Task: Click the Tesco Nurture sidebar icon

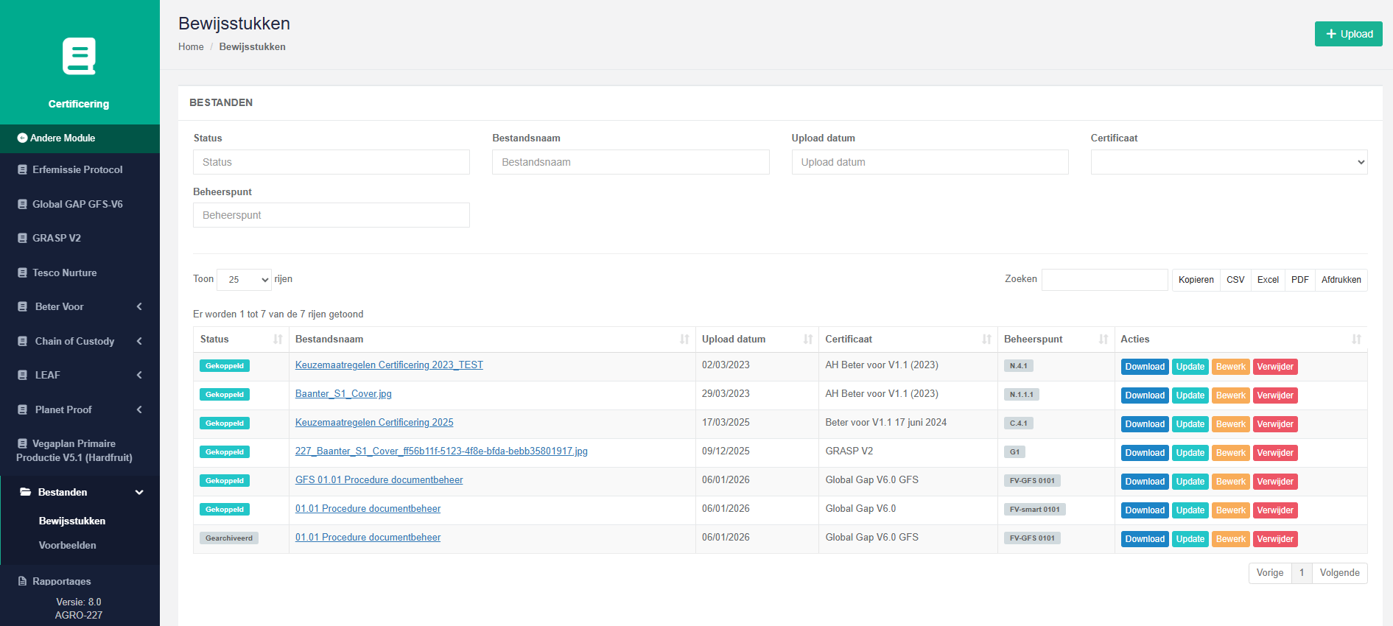Action: [x=22, y=272]
